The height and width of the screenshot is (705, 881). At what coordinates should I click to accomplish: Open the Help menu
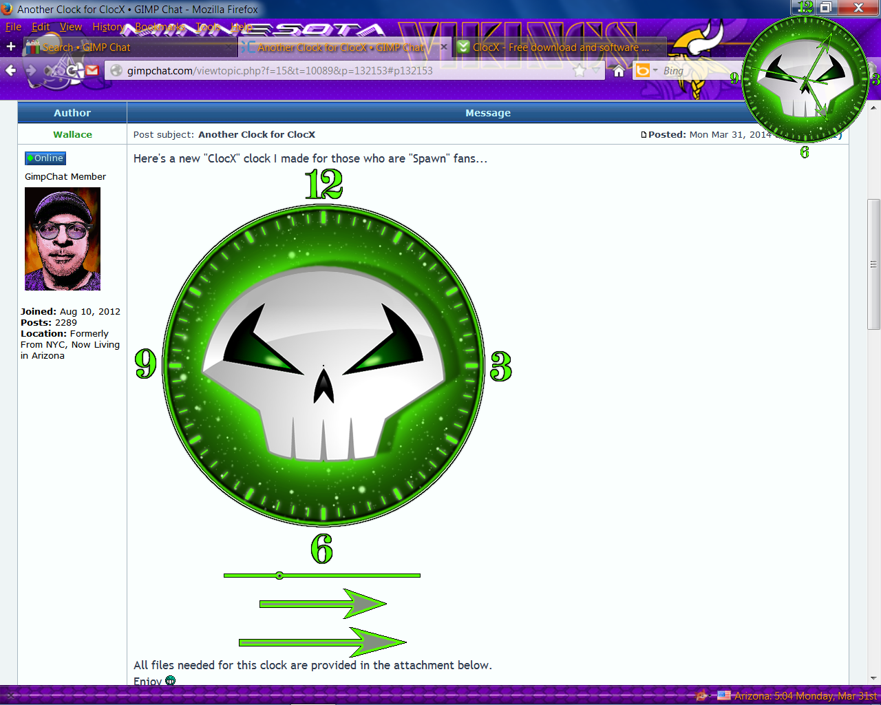click(x=242, y=27)
